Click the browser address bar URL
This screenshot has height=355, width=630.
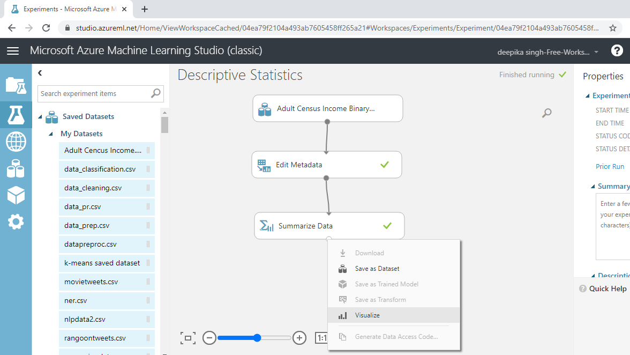337,28
